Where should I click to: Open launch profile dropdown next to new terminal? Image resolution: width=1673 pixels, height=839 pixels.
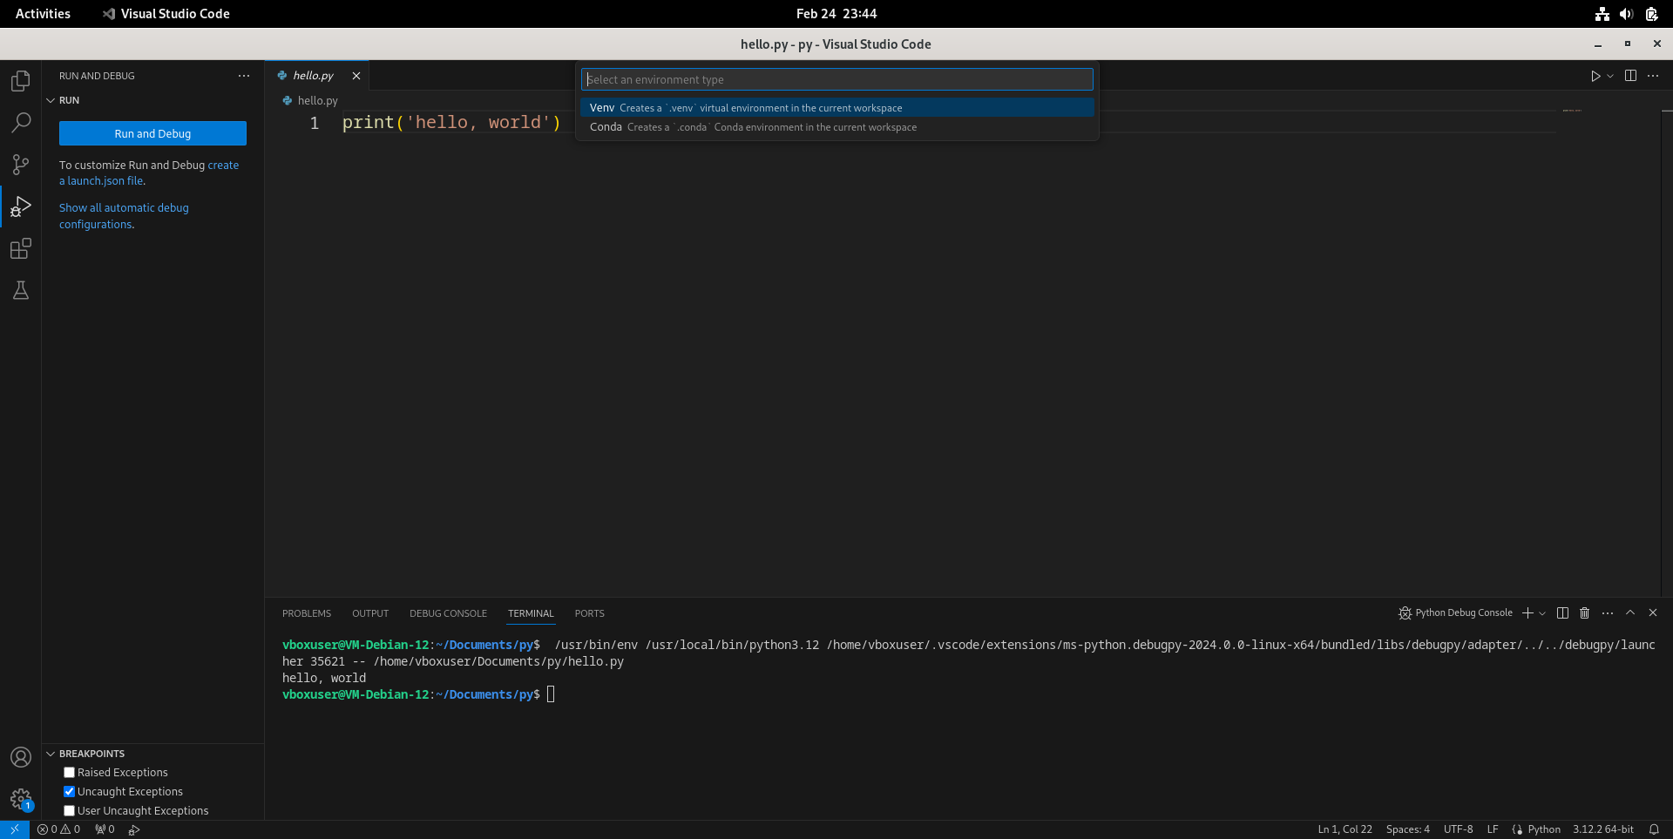click(1542, 613)
